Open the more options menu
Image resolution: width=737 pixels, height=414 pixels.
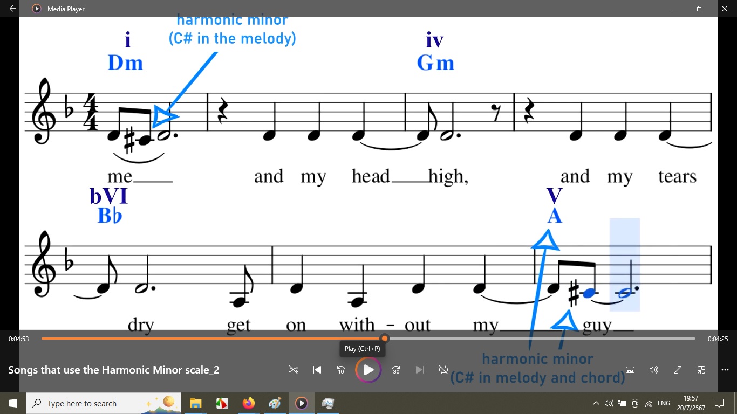pyautogui.click(x=725, y=370)
